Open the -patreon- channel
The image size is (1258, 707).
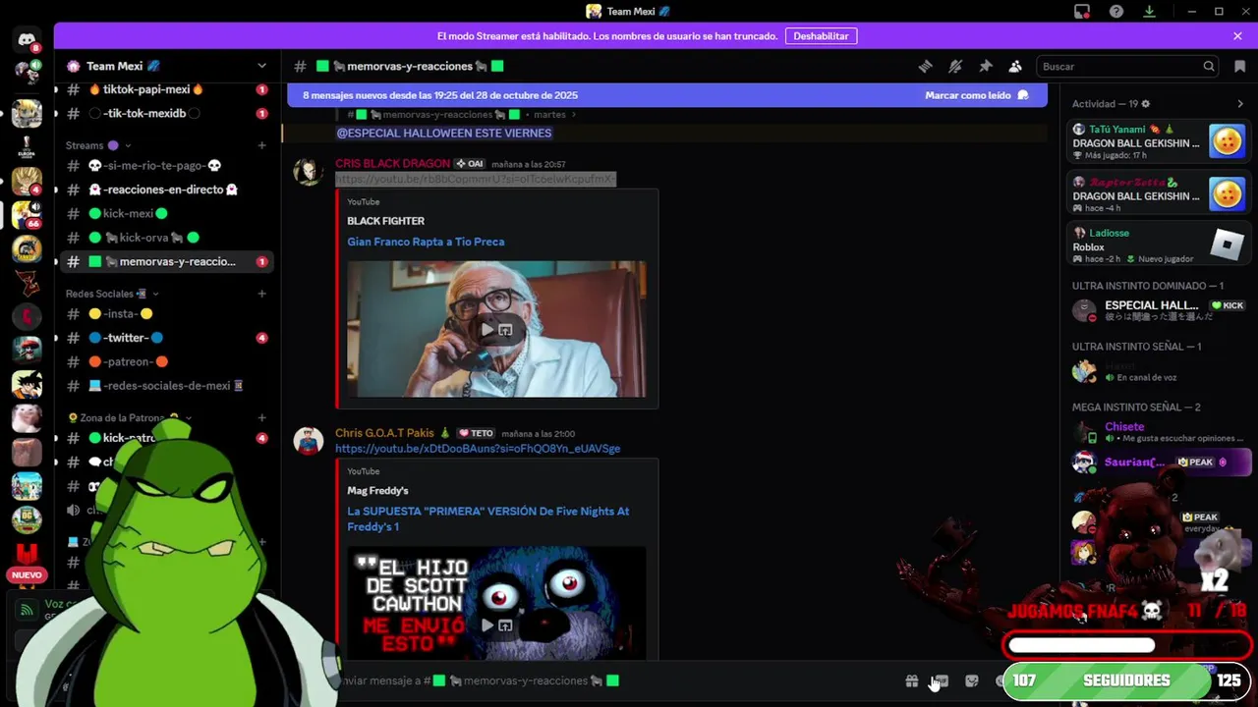tap(167, 361)
